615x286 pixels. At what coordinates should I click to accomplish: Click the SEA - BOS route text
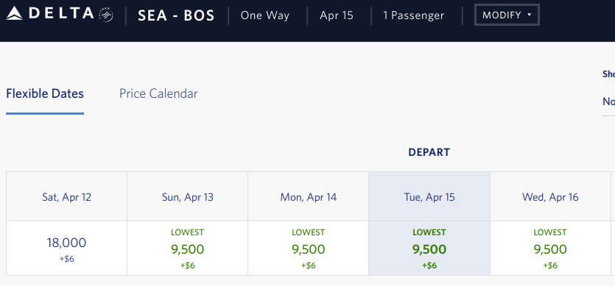click(176, 15)
